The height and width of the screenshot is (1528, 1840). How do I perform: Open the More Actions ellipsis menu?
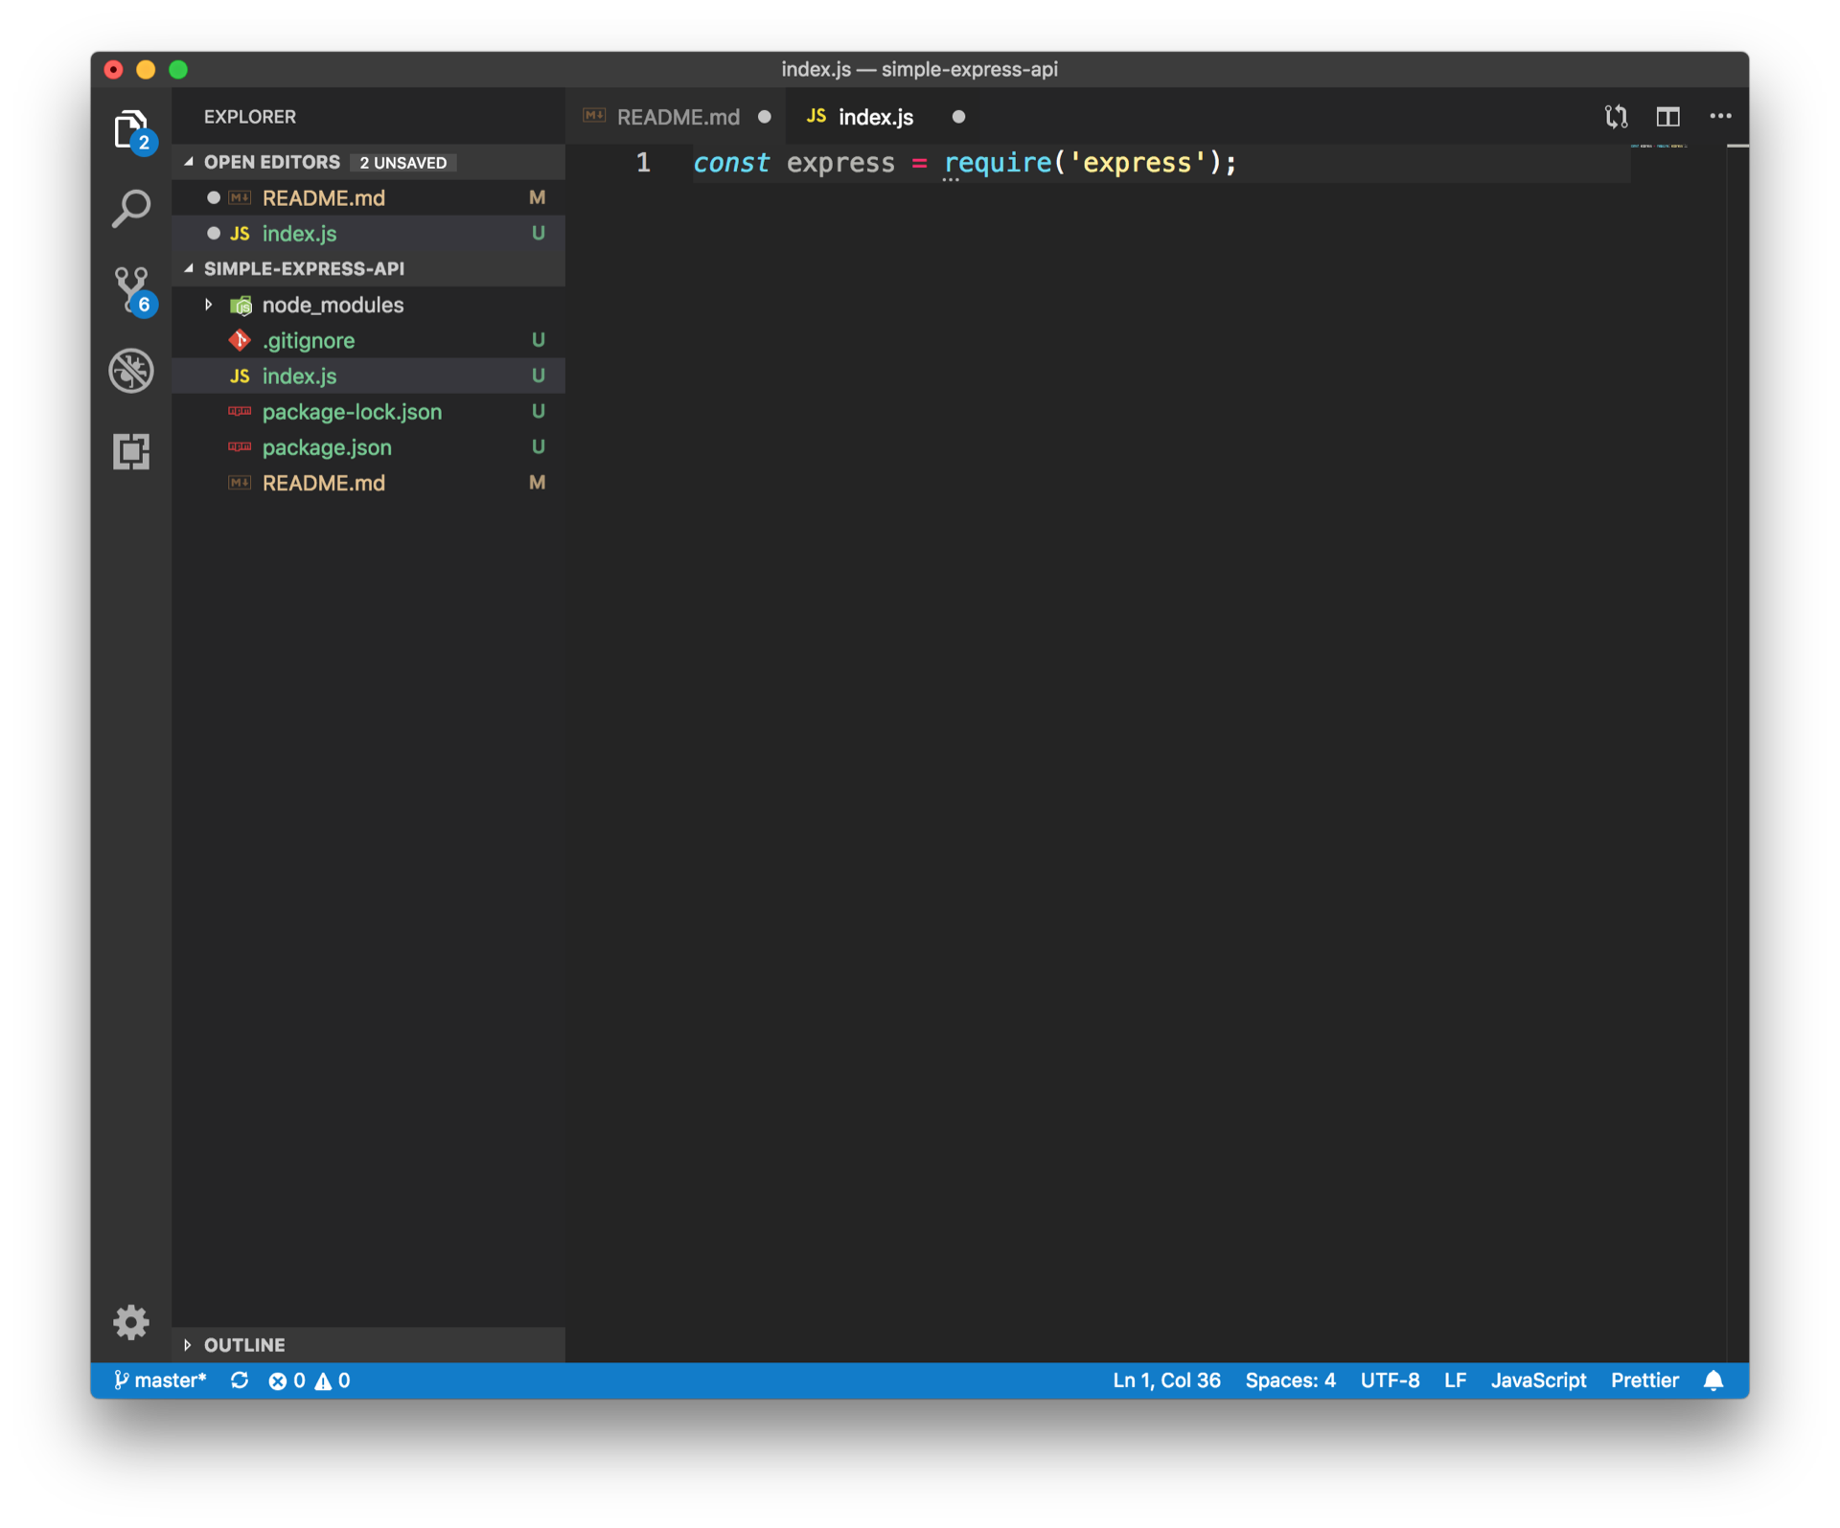point(1720,117)
